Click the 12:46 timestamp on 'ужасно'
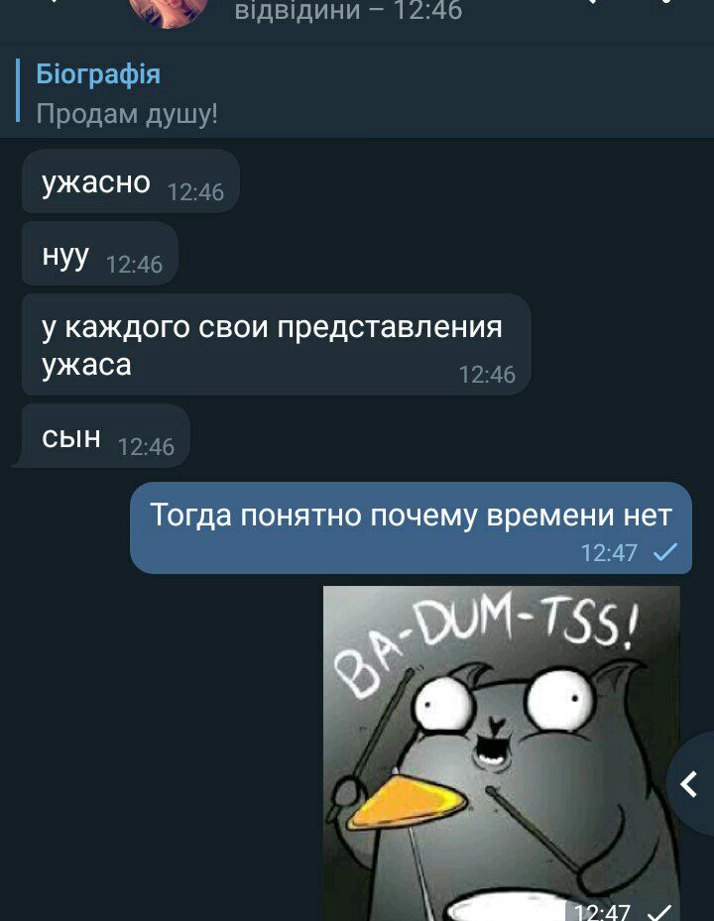The height and width of the screenshot is (921, 714). [x=195, y=192]
